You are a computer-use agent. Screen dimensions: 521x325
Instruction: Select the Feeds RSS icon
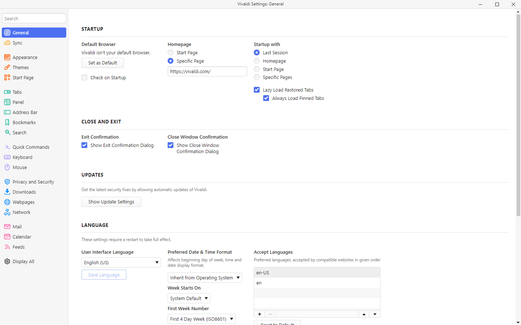(x=7, y=247)
